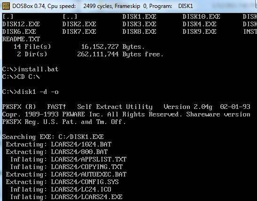The image size is (257, 201).
Task: Select DISK12.EXE in the directory output
Action: (21, 24)
